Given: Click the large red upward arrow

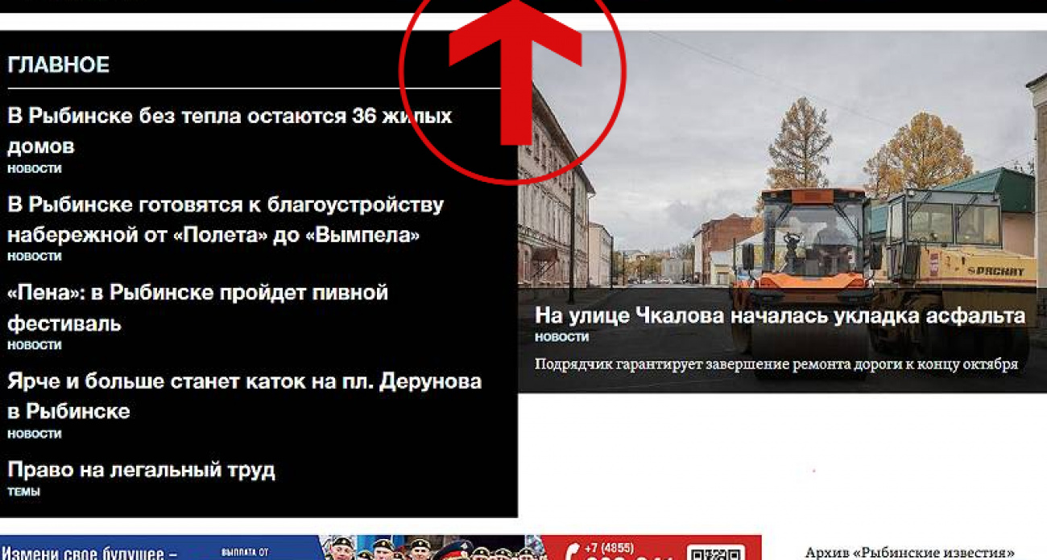Looking at the screenshot, I should click(515, 72).
